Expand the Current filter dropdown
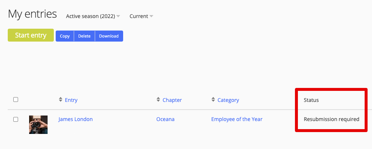The image size is (372, 149). pyautogui.click(x=141, y=16)
